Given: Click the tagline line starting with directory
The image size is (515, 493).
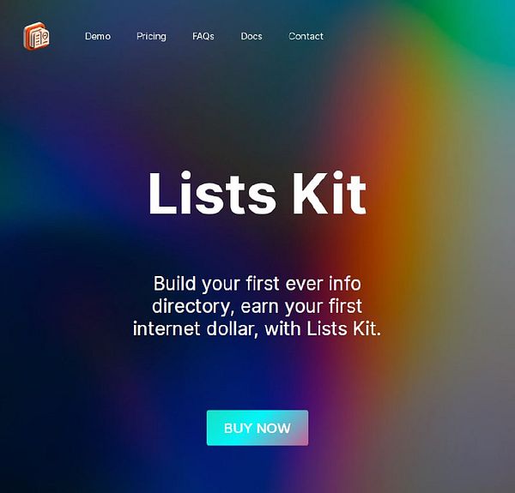Looking at the screenshot, I should tap(257, 306).
